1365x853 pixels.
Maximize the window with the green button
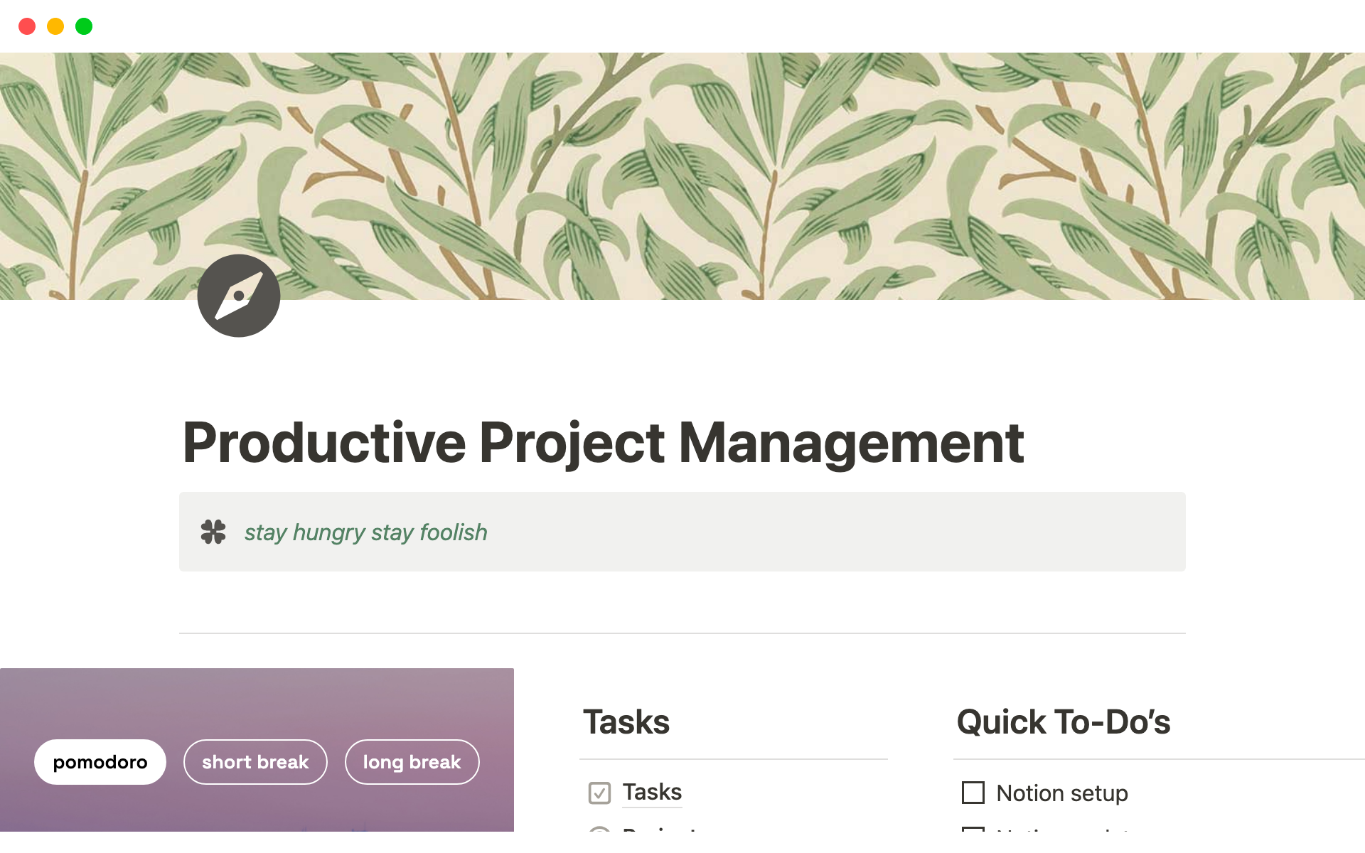[x=84, y=26]
